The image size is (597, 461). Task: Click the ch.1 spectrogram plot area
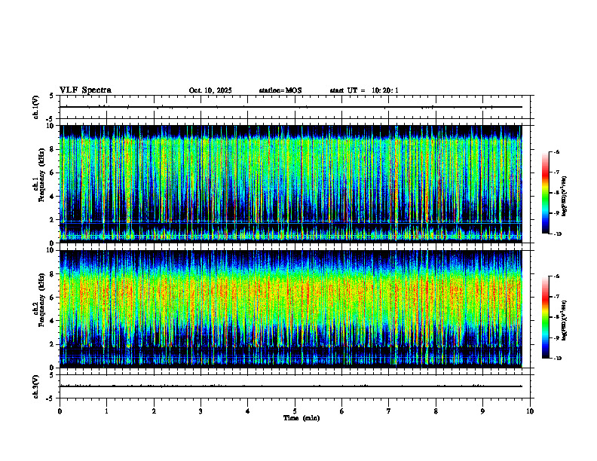point(290,184)
